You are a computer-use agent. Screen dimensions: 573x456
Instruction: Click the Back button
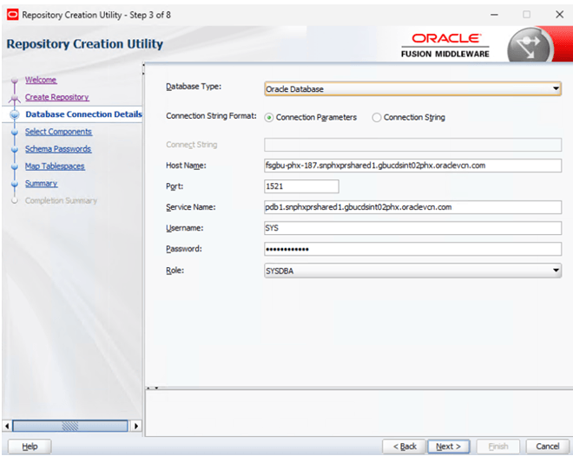(x=405, y=446)
